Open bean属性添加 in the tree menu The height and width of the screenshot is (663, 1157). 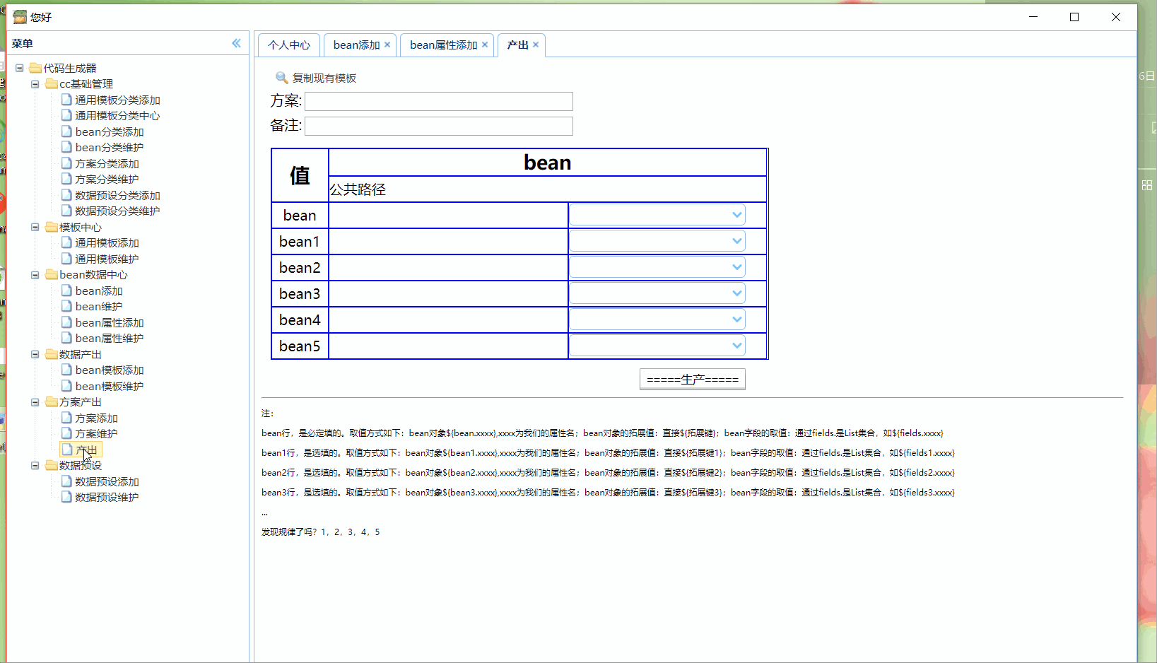(x=110, y=322)
